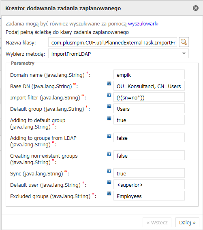Click info icon for Creating non-existent groups
Viewport: 203px width, 230px height.
[109, 154]
